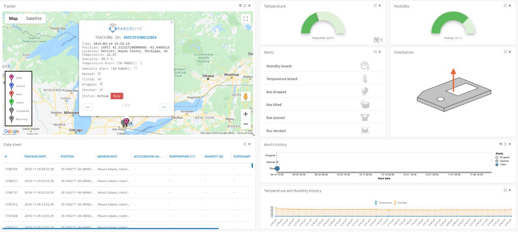The height and width of the screenshot is (233, 518).
Task: Click the Humidity gauge
Action: coord(453,23)
